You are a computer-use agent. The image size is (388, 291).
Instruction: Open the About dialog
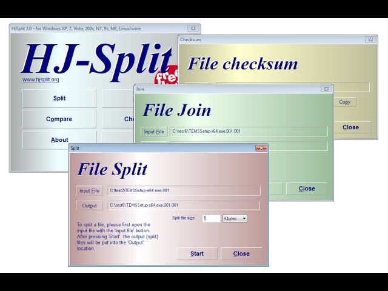[59, 140]
